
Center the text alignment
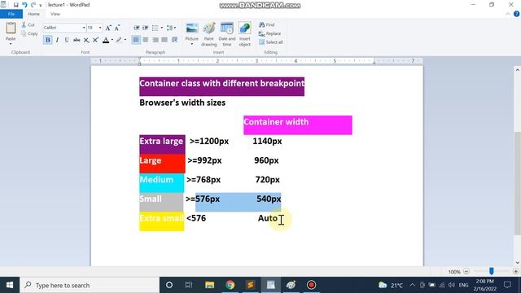tap(146, 40)
